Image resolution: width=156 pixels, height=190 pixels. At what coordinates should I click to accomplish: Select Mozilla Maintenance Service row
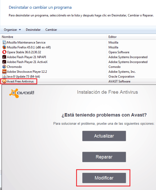[78, 42]
